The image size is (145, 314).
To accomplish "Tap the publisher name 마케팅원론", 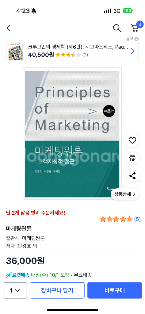I will pos(33,238).
